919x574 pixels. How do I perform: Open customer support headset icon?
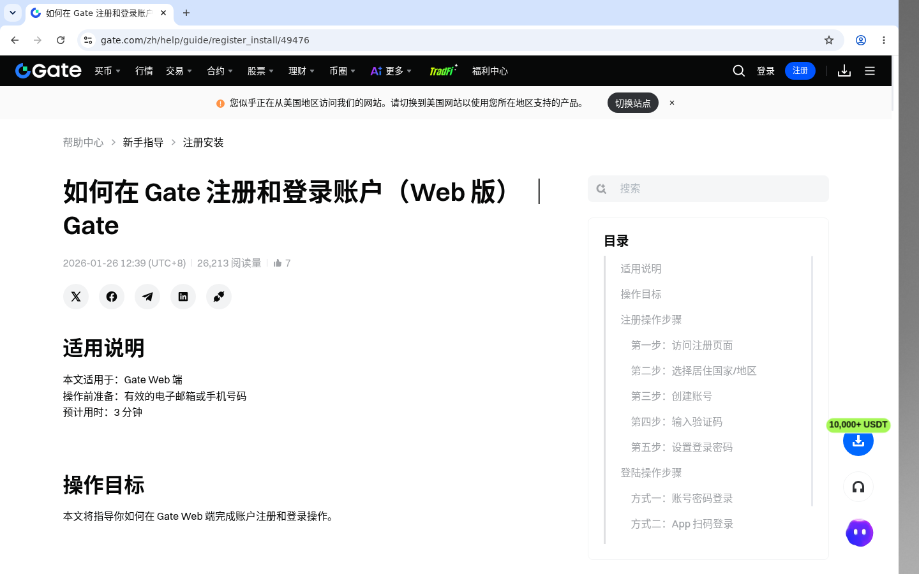[858, 487]
